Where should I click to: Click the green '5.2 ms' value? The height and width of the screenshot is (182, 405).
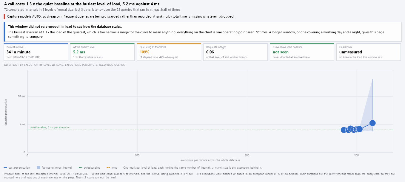pos(79,52)
